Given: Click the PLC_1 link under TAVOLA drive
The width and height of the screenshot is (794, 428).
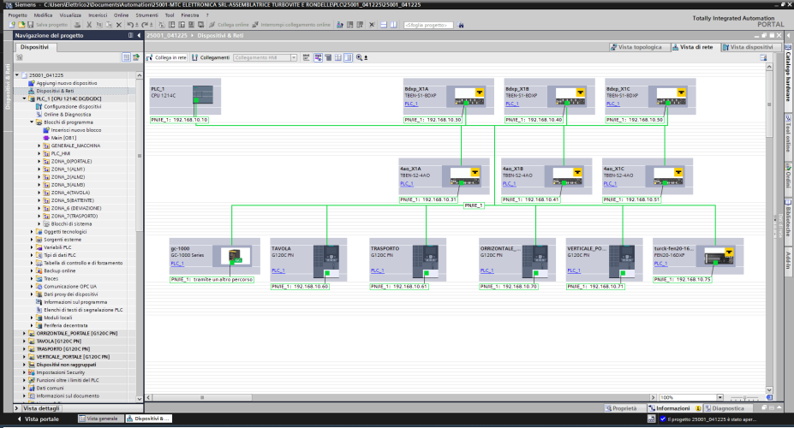Looking at the screenshot, I should point(278,270).
